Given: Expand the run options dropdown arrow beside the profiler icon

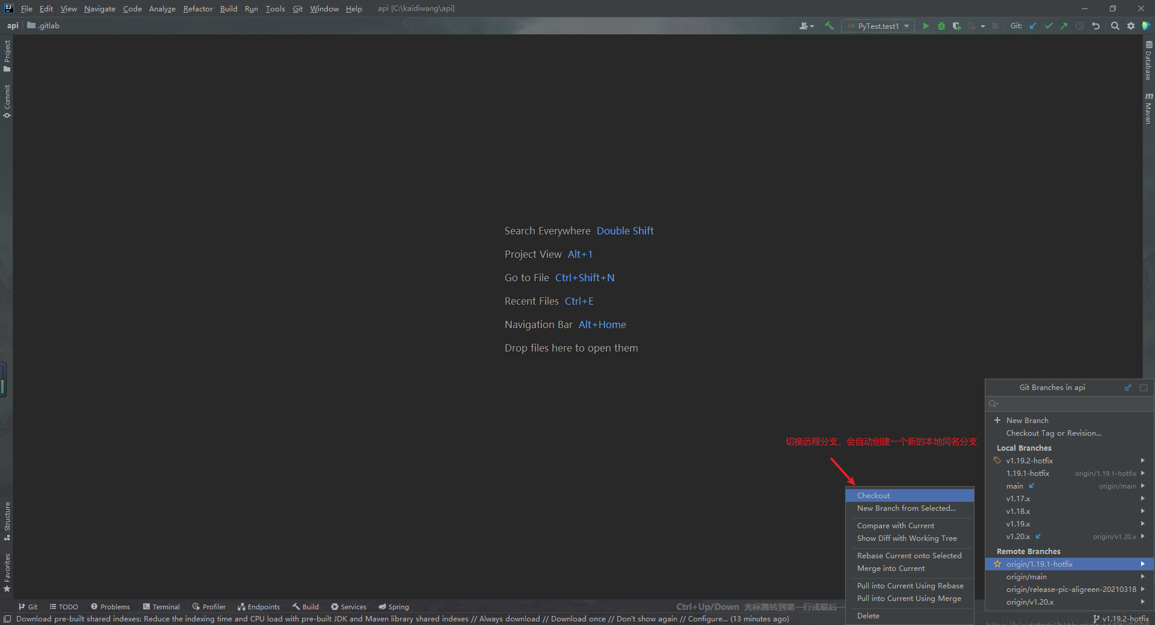Looking at the screenshot, I should tap(983, 26).
